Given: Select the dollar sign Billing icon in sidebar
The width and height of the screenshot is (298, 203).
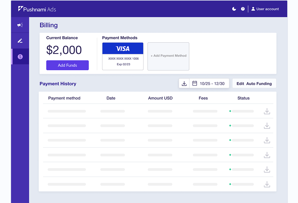Looking at the screenshot, I should tap(20, 56).
